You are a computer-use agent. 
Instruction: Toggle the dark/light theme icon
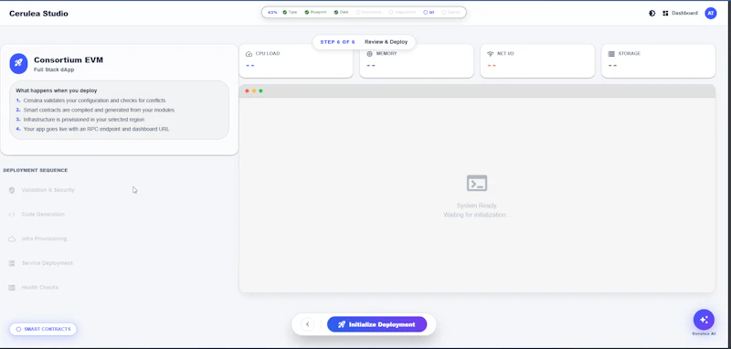tap(652, 13)
